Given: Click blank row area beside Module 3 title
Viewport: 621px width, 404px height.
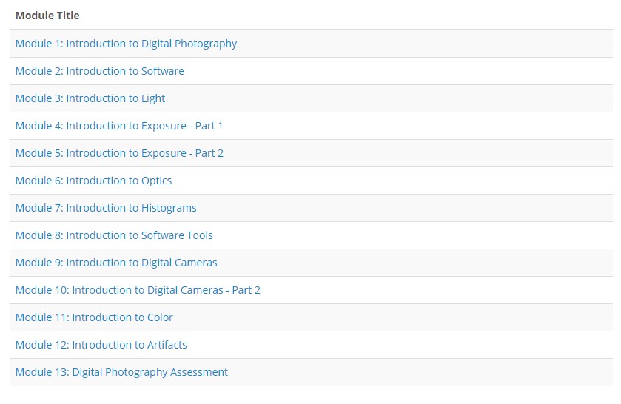Looking at the screenshot, I should click(x=388, y=98).
